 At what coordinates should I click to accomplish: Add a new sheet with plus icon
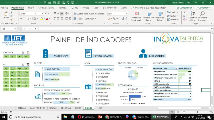[x=101, y=108]
